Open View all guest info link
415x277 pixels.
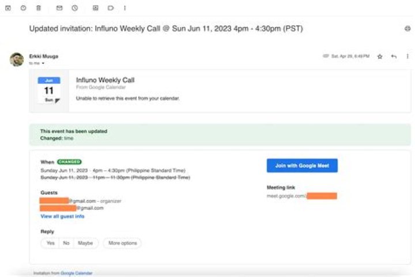62,217
